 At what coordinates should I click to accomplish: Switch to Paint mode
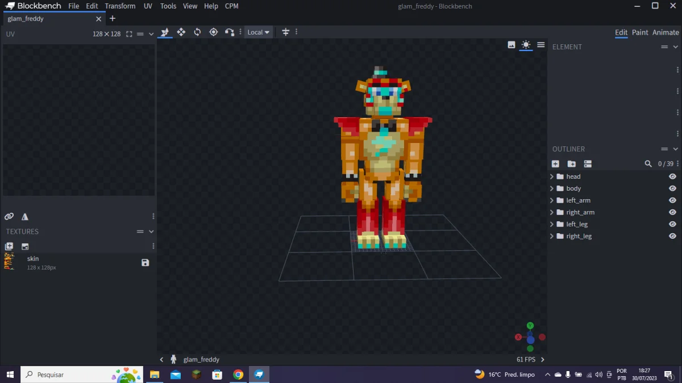[640, 32]
